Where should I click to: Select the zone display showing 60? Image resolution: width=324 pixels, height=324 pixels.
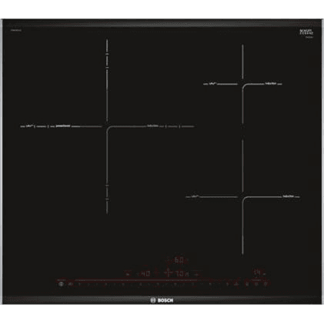179,261
